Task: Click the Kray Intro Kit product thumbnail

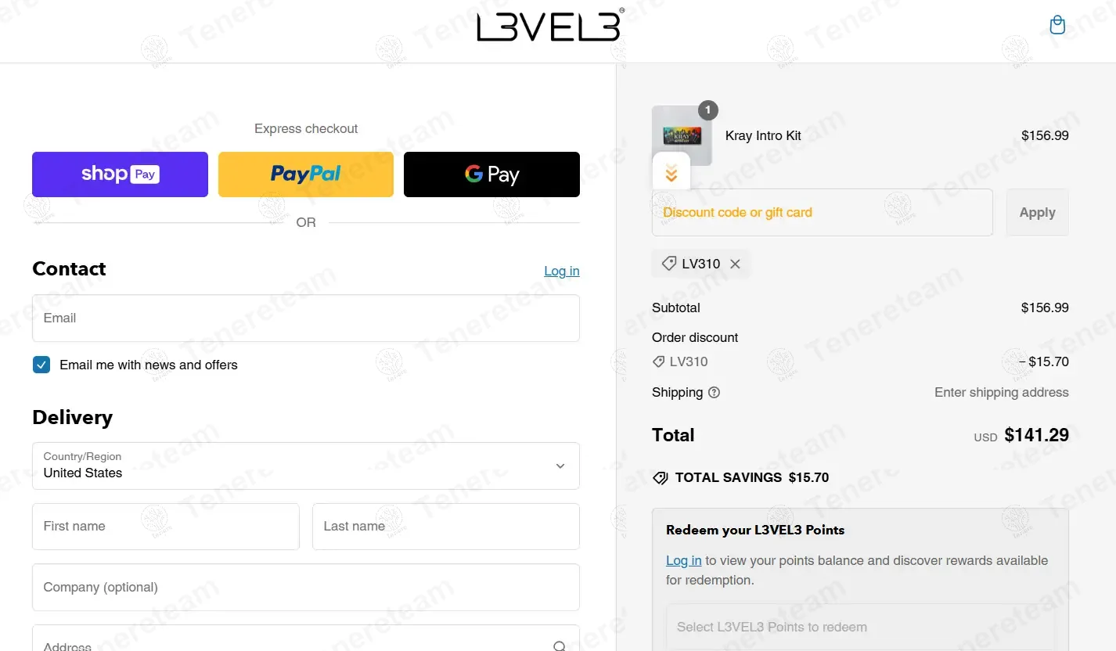Action: point(682,135)
